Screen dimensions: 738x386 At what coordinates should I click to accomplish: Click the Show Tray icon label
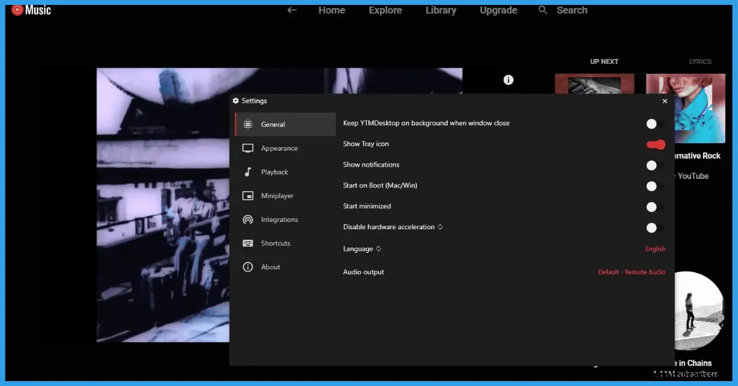[x=366, y=144]
